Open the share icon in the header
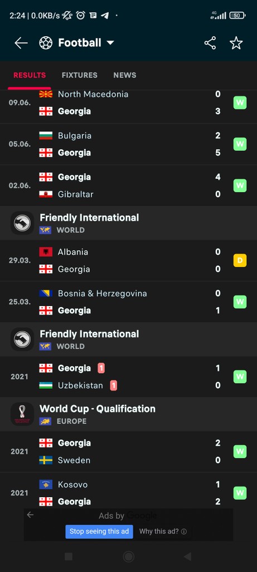 click(210, 43)
